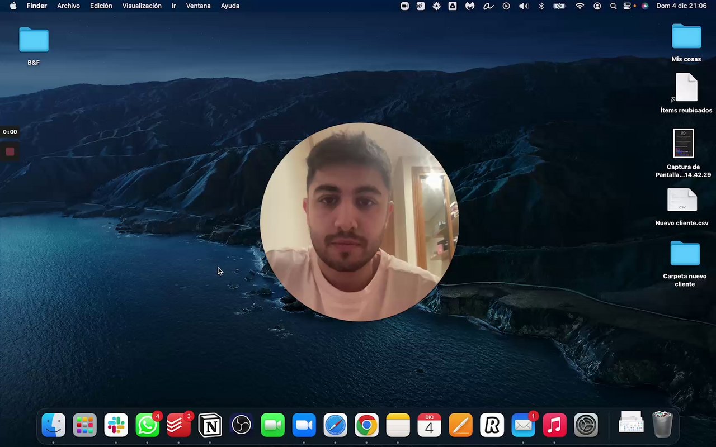The width and height of the screenshot is (716, 447).
Task: Select the Nuevo cliente.csv file
Action: coord(682,207)
